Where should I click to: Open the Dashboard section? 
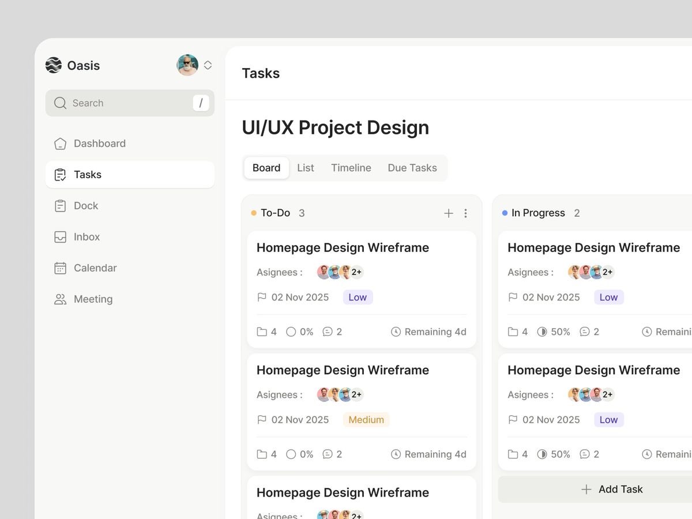click(100, 143)
